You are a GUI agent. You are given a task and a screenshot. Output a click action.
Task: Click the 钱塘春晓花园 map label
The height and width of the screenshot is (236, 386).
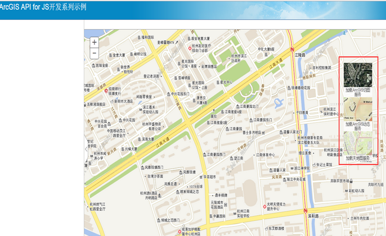point(300,88)
